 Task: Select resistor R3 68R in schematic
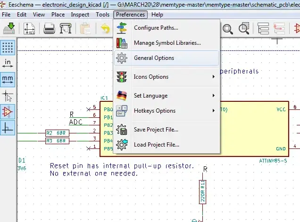pyautogui.click(x=57, y=141)
